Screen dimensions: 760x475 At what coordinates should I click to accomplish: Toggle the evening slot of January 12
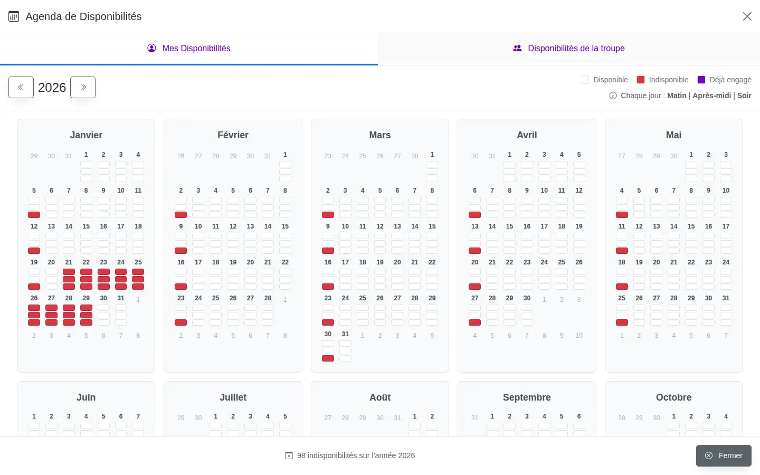click(34, 251)
